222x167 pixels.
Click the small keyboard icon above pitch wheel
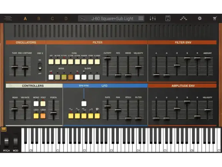[4, 130]
